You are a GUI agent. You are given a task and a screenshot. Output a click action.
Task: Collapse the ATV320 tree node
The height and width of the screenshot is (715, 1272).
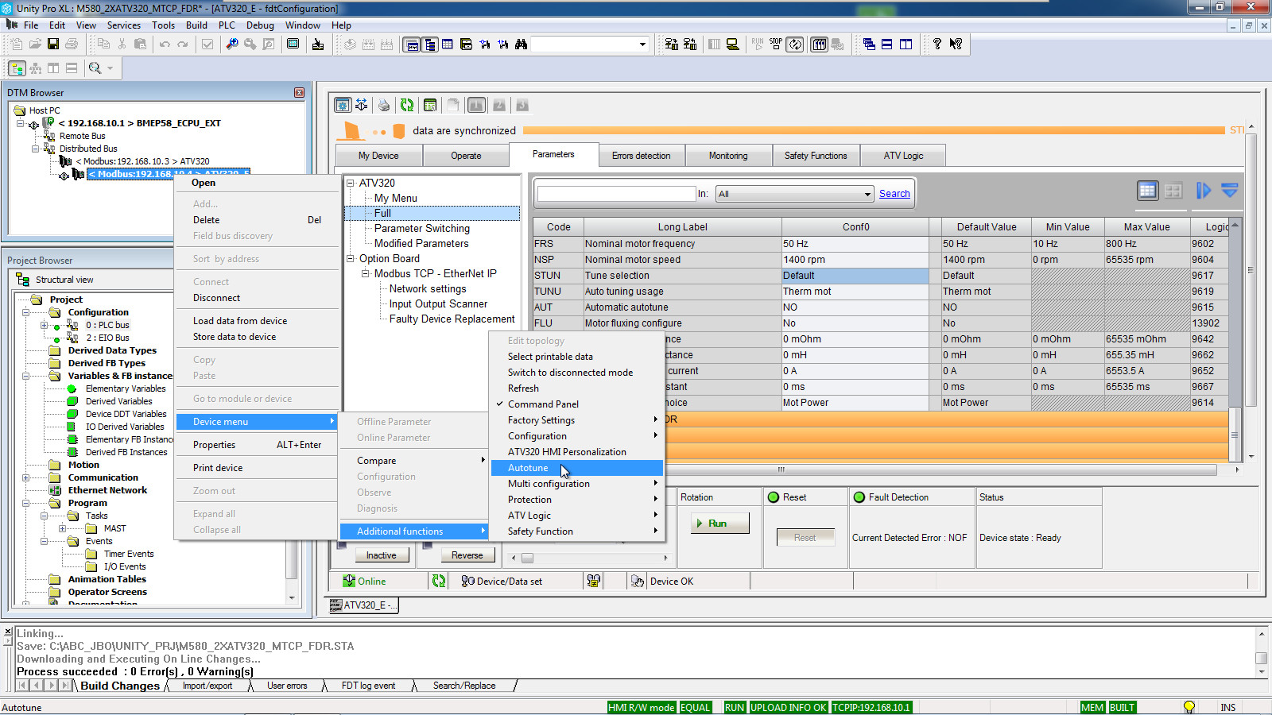tap(351, 183)
